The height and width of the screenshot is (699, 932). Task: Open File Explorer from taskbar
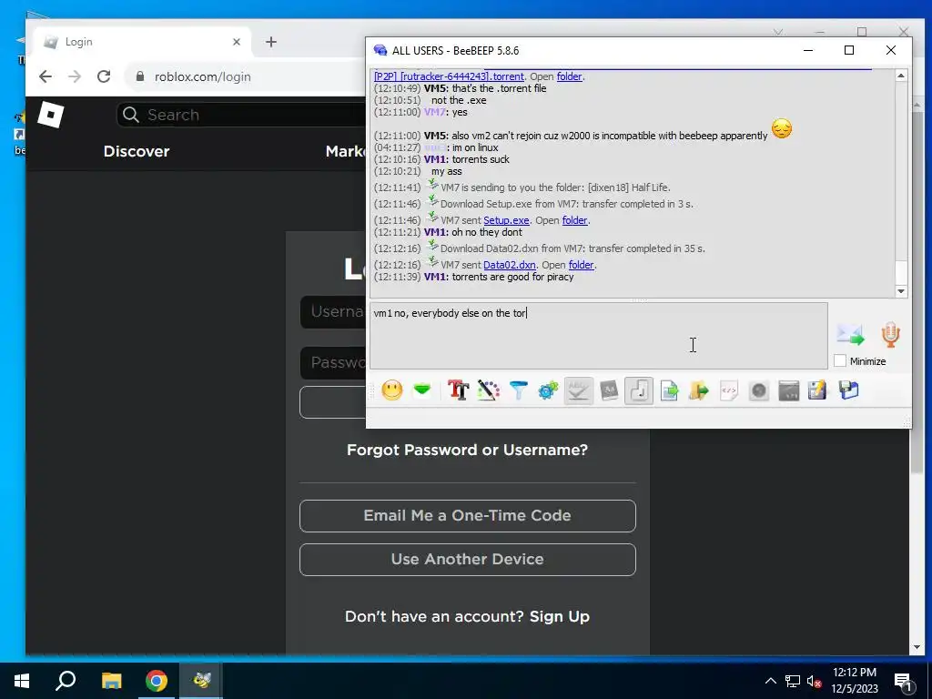111,680
